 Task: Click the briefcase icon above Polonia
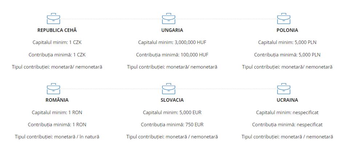[x=284, y=19]
